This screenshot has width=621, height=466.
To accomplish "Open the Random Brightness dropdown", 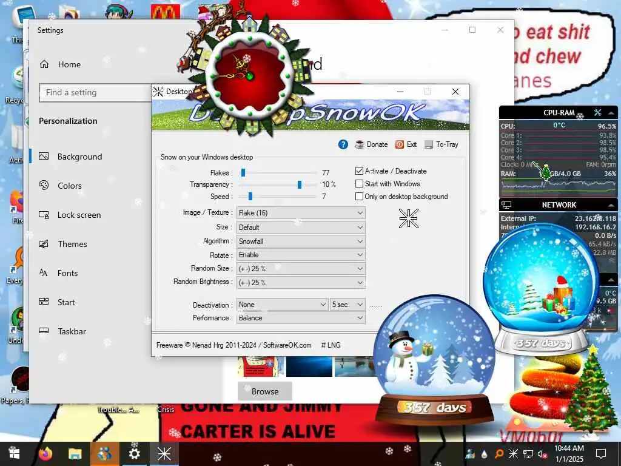I will click(x=301, y=283).
